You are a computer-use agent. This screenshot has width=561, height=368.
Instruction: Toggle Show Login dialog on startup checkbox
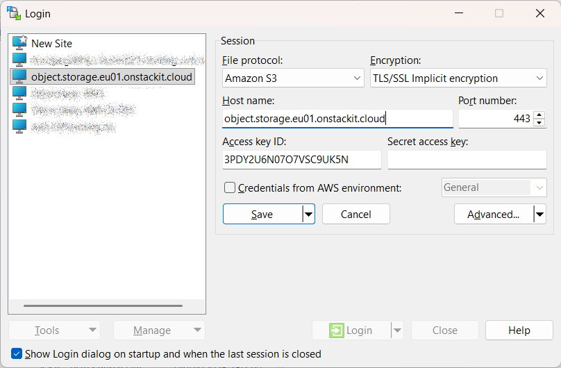click(x=17, y=353)
